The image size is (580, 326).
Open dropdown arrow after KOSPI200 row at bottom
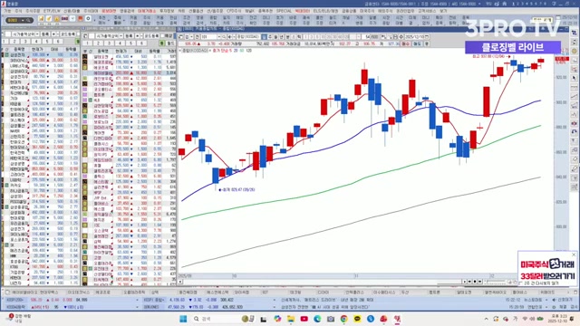(137, 300)
